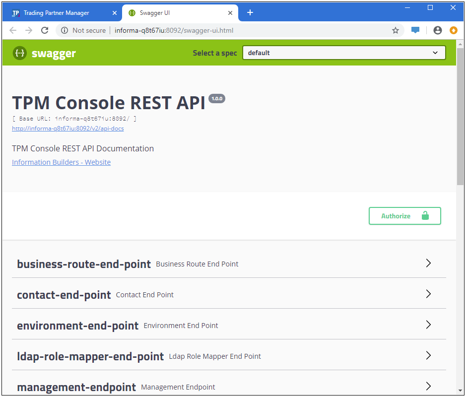This screenshot has width=466, height=397.
Task: Bookmark page with star icon
Action: (396, 30)
